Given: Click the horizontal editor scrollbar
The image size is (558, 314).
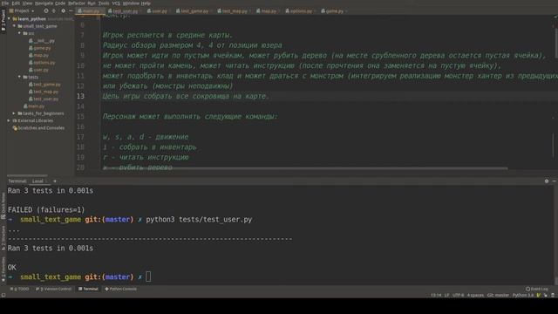Looking at the screenshot, I should pos(304,168).
